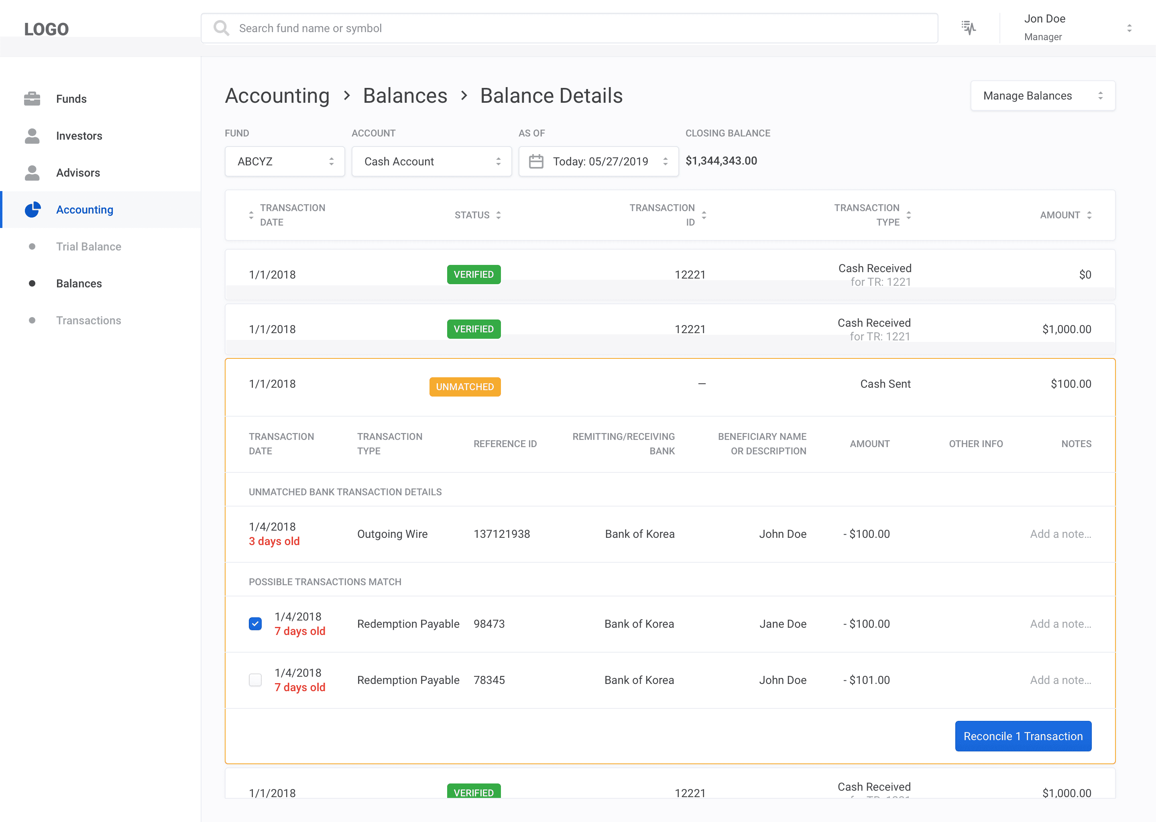1156x822 pixels.
Task: Check the John Doe 78345 transaction checkbox
Action: (255, 680)
